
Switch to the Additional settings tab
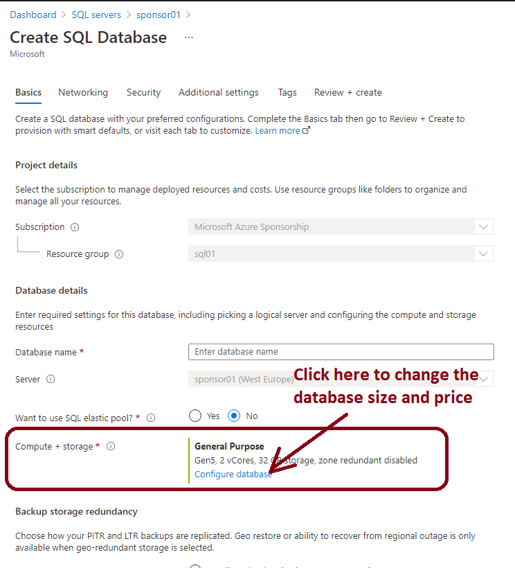pyautogui.click(x=218, y=92)
